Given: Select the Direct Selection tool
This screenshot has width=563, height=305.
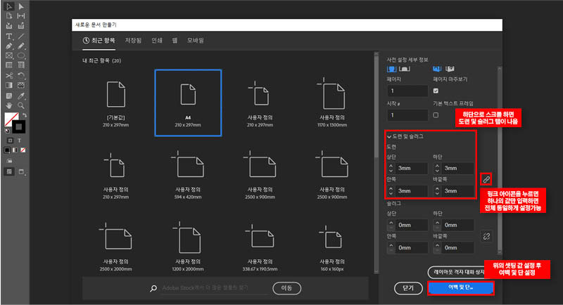Looking at the screenshot, I should click(21, 6).
